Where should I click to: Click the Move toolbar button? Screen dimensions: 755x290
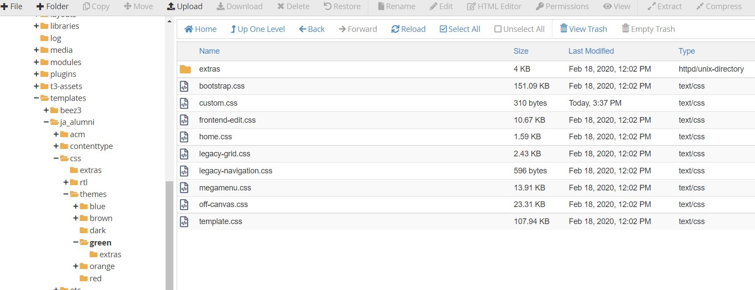[138, 7]
